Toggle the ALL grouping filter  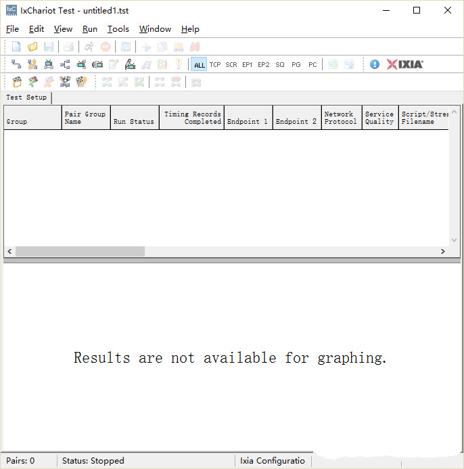pos(199,65)
